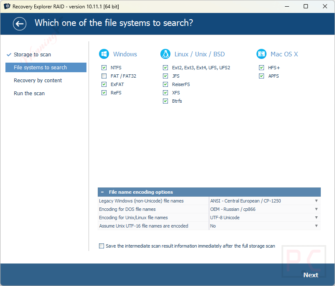Open Recovery by content step
The width and height of the screenshot is (335, 286).
click(38, 80)
